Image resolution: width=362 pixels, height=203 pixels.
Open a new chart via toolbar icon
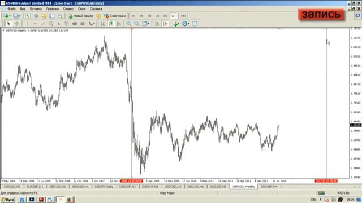point(6,16)
